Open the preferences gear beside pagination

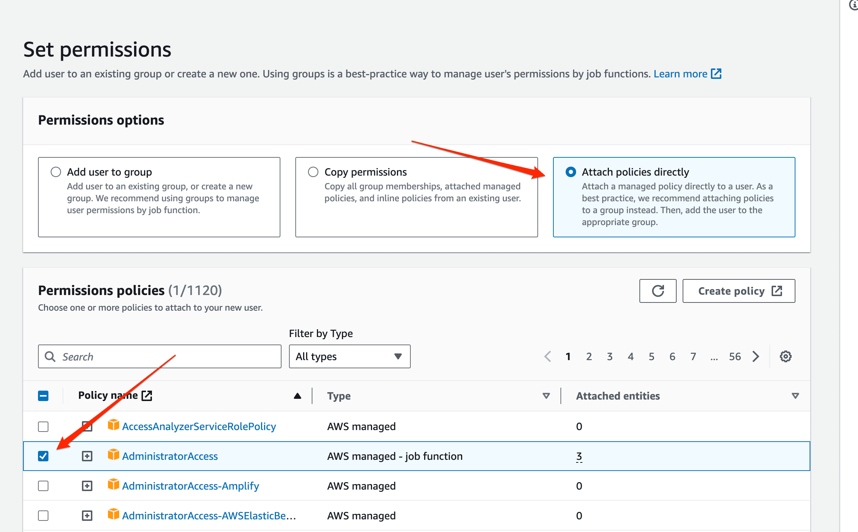coord(786,356)
